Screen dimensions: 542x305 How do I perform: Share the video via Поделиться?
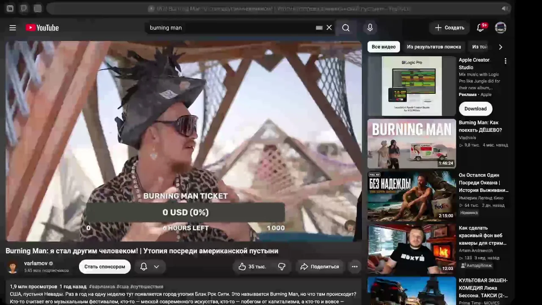320,266
